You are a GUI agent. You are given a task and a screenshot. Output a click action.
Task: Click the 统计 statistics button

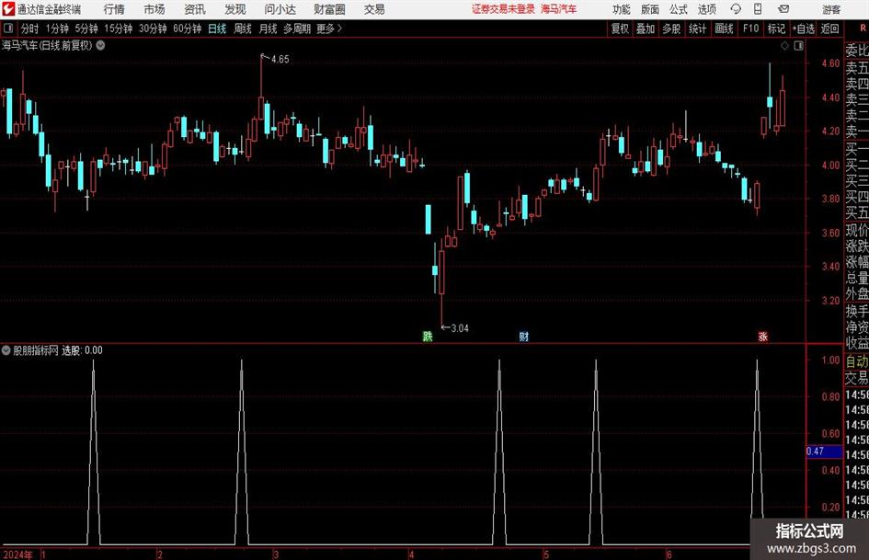697,29
